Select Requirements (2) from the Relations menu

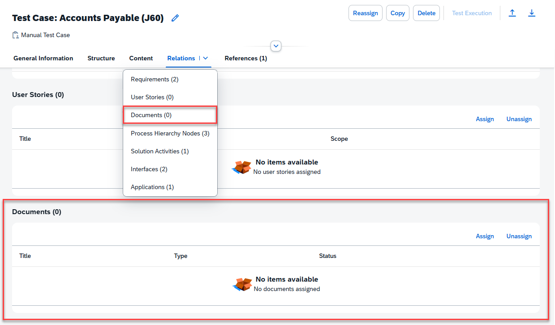click(155, 79)
